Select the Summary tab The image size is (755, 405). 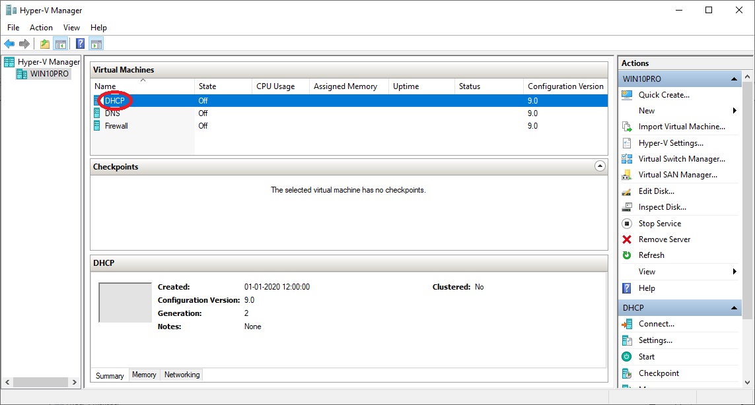(x=110, y=376)
